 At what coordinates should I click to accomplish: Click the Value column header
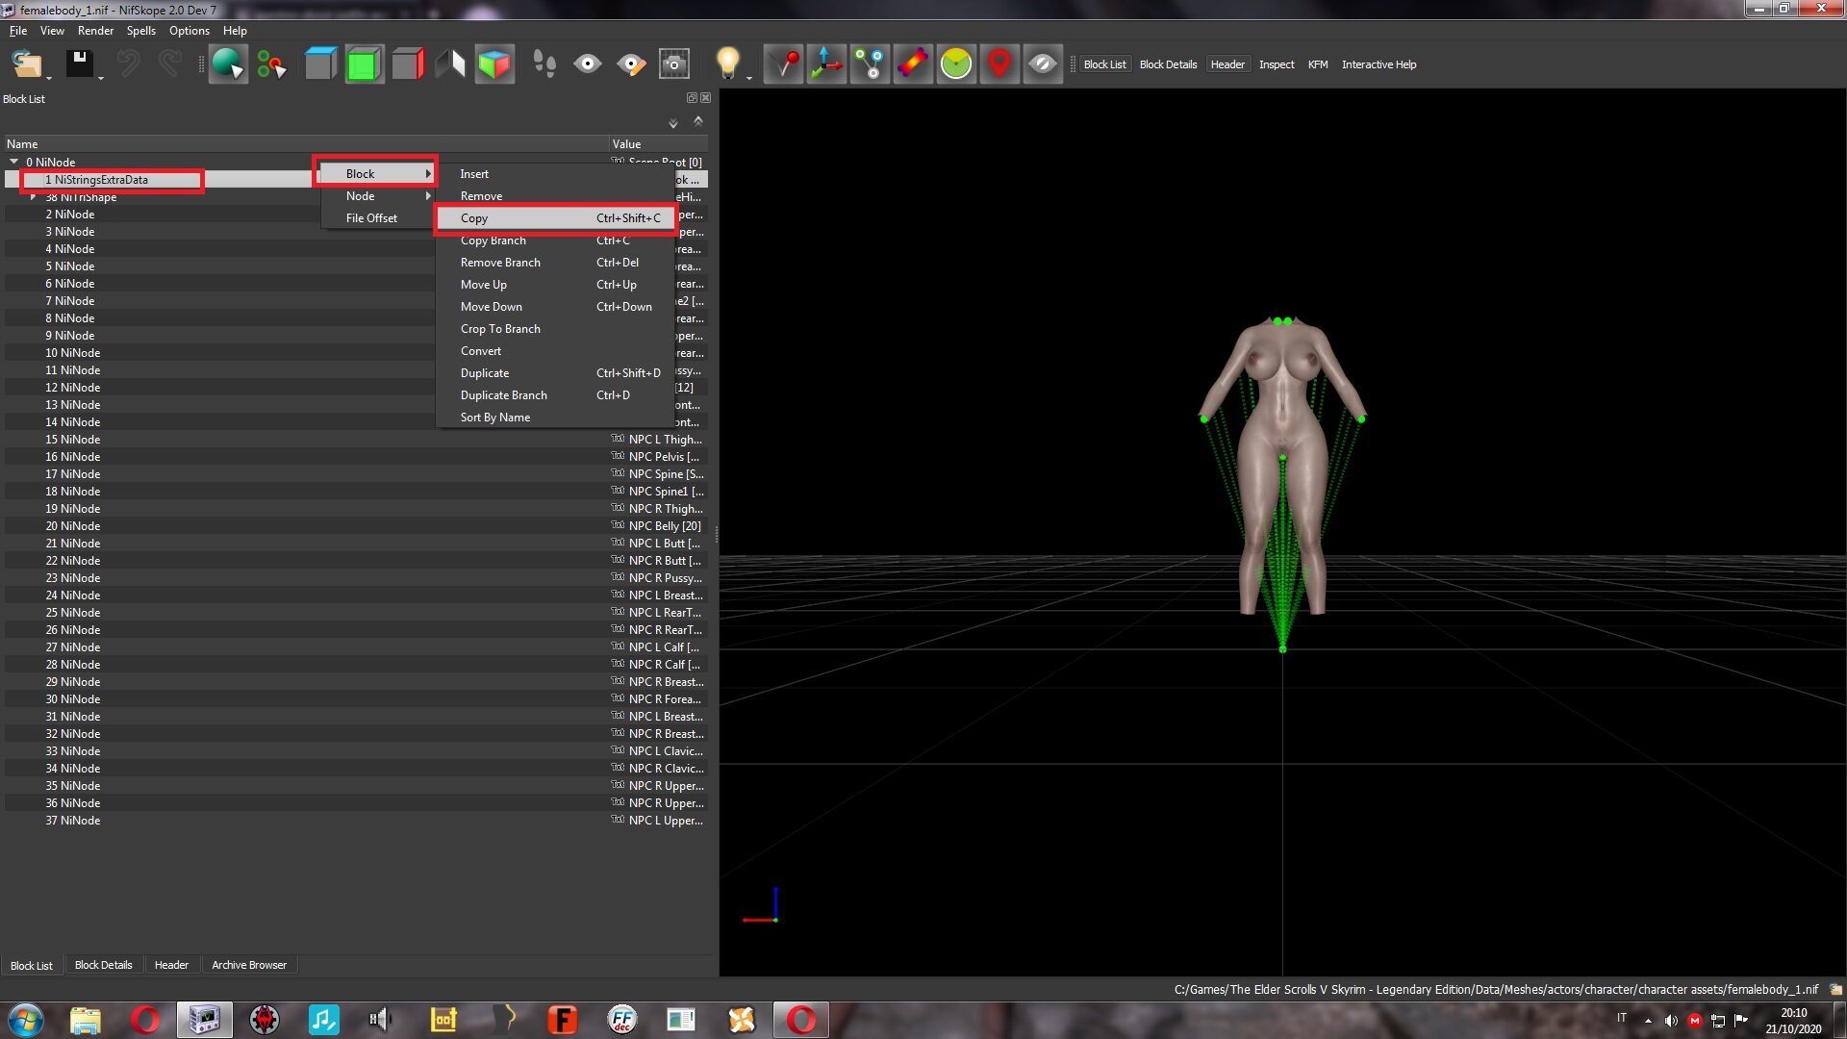[660, 144]
